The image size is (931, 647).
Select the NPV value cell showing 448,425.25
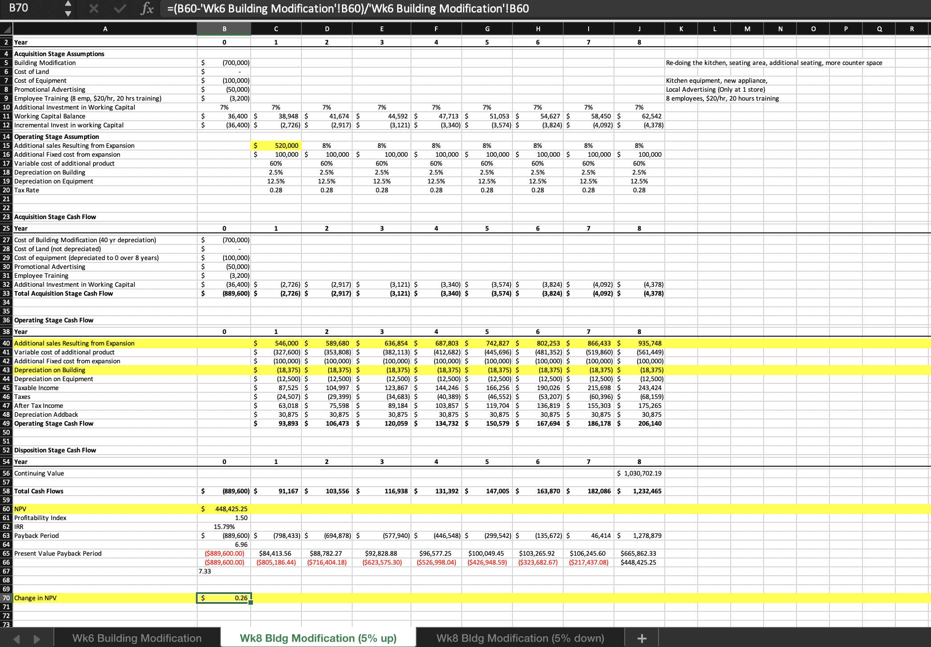224,509
